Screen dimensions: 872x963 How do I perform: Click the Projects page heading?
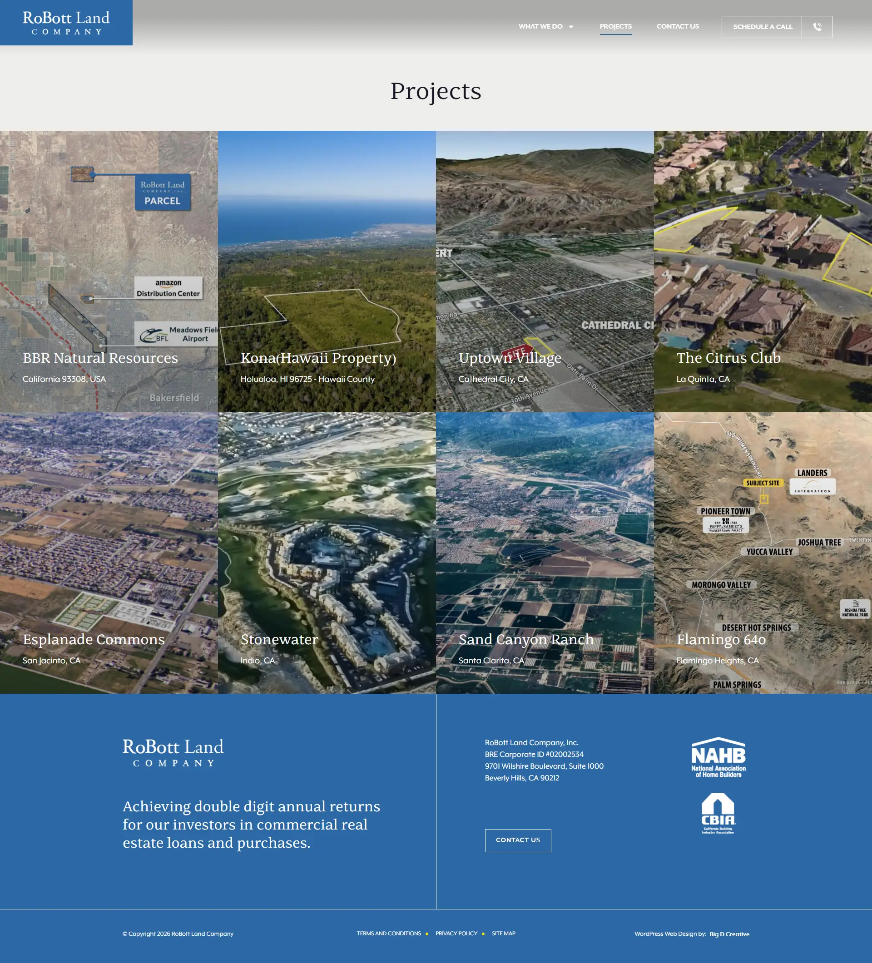pyautogui.click(x=436, y=91)
